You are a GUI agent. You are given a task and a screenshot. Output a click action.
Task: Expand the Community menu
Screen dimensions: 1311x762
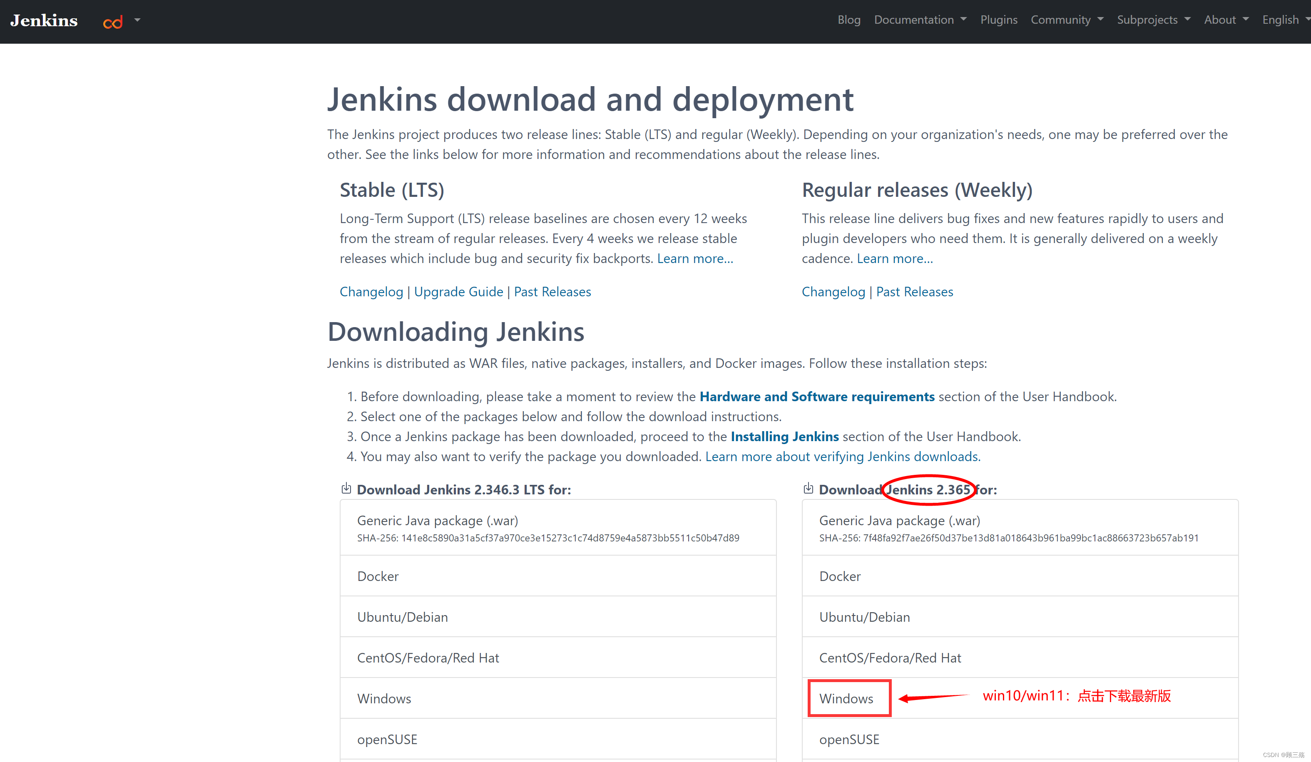point(1067,20)
